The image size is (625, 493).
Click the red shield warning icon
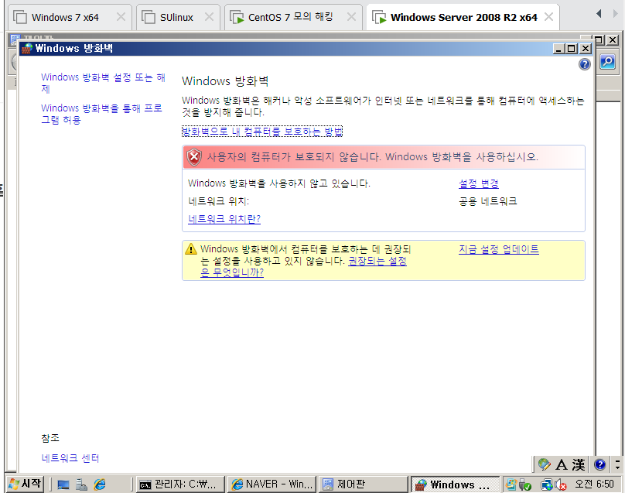(x=194, y=157)
